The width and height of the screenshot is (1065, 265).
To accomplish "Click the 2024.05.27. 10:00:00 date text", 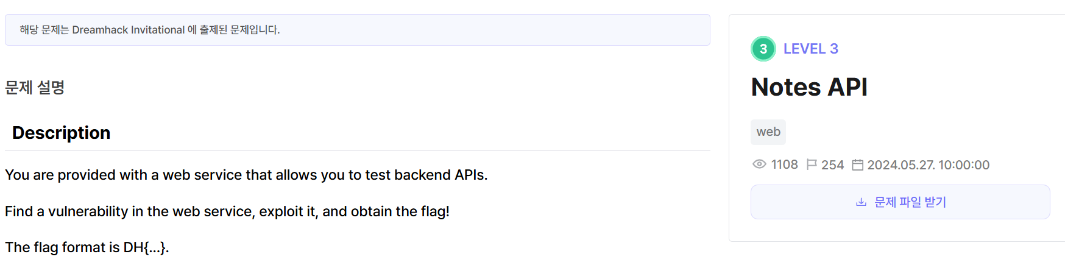I will 928,165.
